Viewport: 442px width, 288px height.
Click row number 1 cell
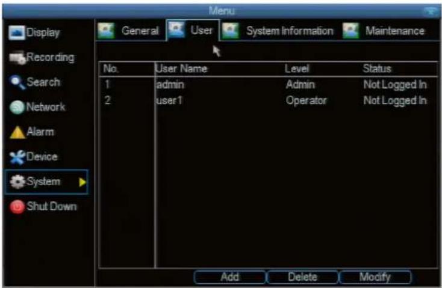(107, 84)
